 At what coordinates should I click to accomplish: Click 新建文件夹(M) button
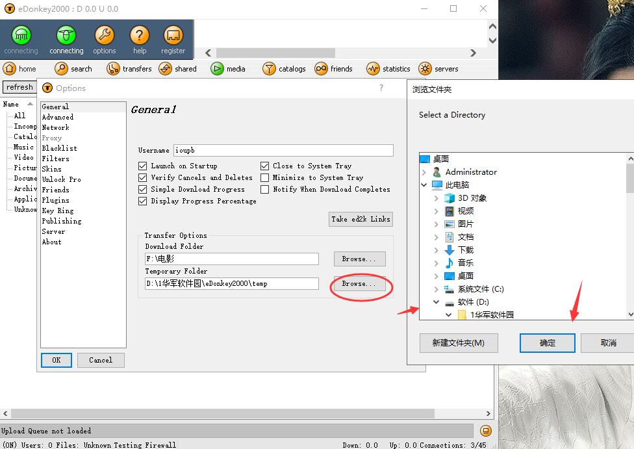point(459,343)
